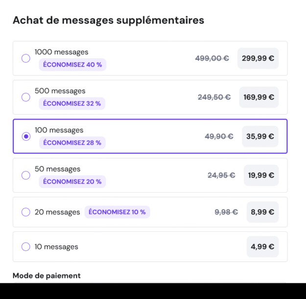Click the 19,99 € price tag
Screen dimensions: 306x299
pyautogui.click(x=261, y=175)
